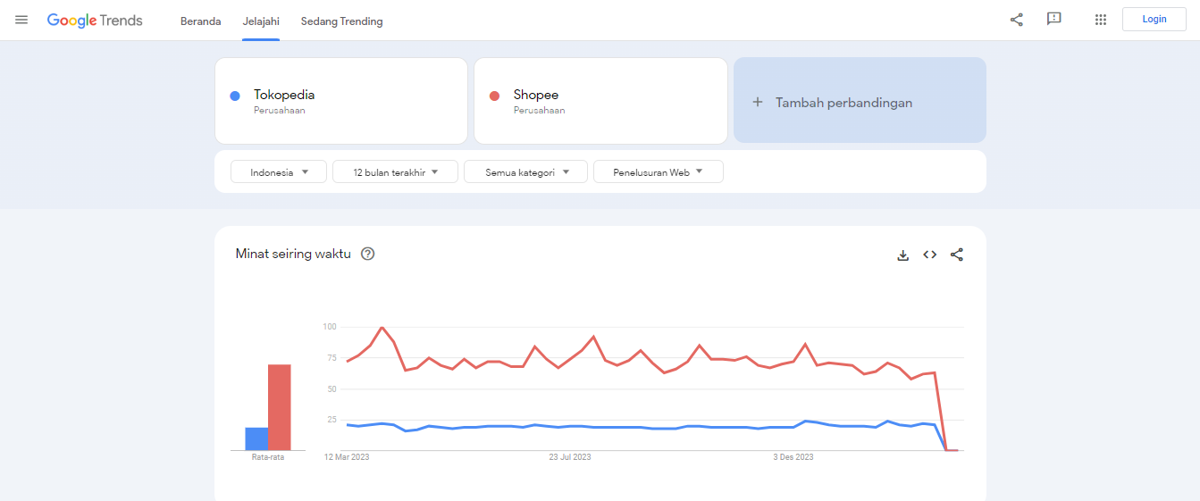Click the Minat seiring waktu heading
1200x501 pixels.
(293, 254)
